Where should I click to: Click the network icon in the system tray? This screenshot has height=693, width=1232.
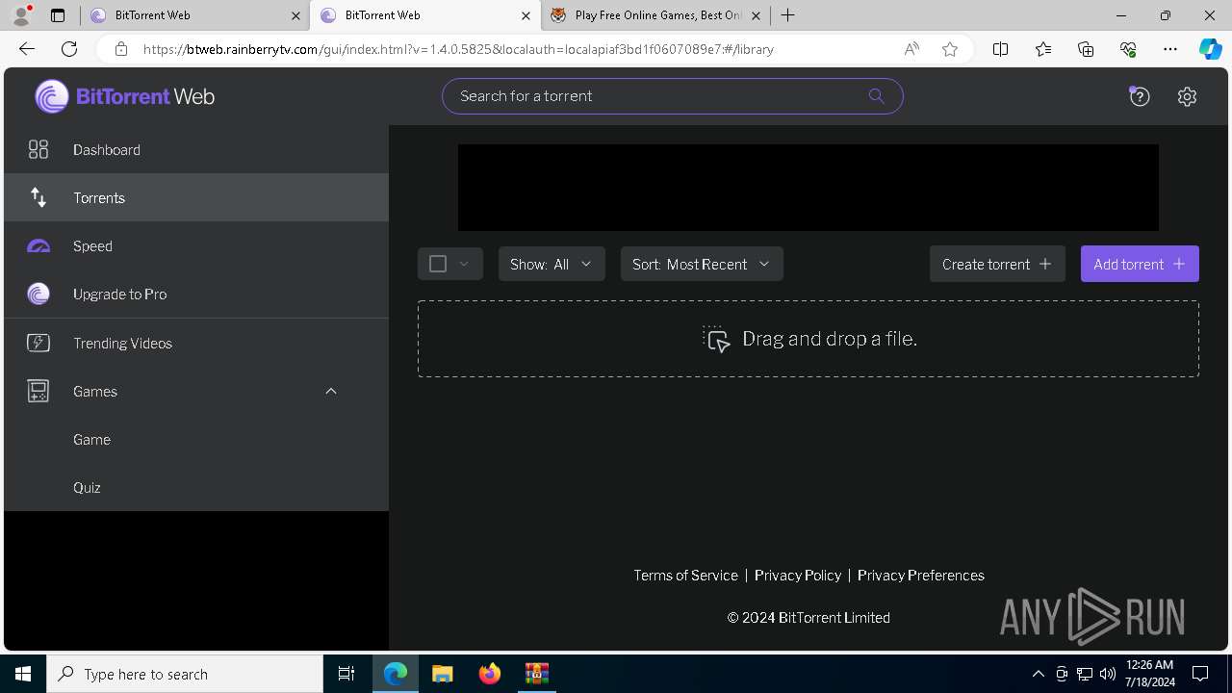[x=1084, y=674]
